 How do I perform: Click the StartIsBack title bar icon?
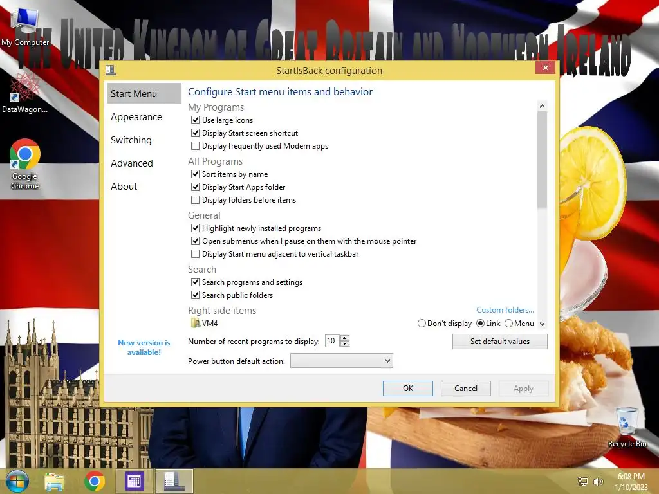(x=111, y=70)
